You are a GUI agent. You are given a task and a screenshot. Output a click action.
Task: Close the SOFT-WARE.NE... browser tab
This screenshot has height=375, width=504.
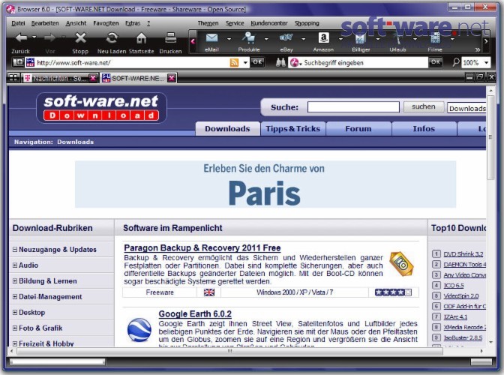172,78
